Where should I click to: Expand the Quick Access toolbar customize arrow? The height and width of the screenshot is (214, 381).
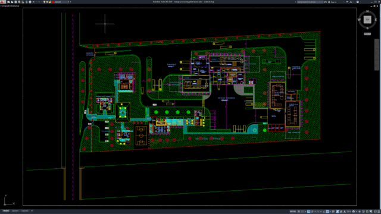tap(70, 2)
